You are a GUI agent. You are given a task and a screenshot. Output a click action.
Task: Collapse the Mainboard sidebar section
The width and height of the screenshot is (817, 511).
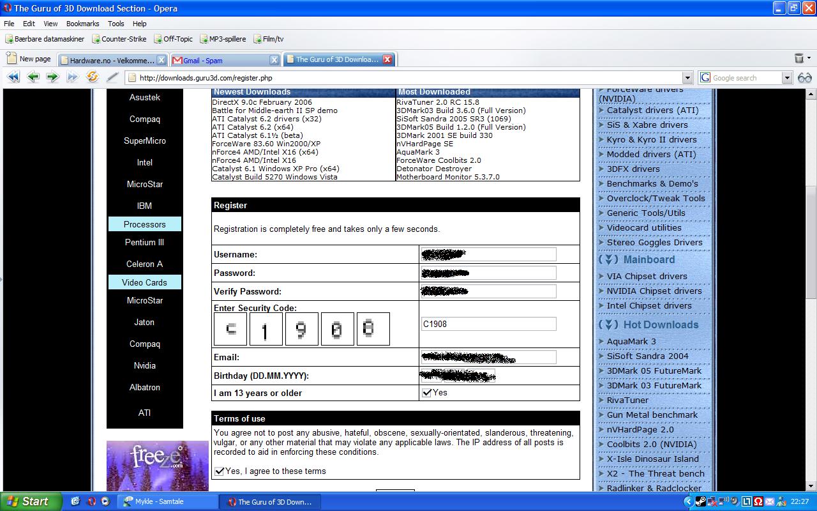pos(609,260)
